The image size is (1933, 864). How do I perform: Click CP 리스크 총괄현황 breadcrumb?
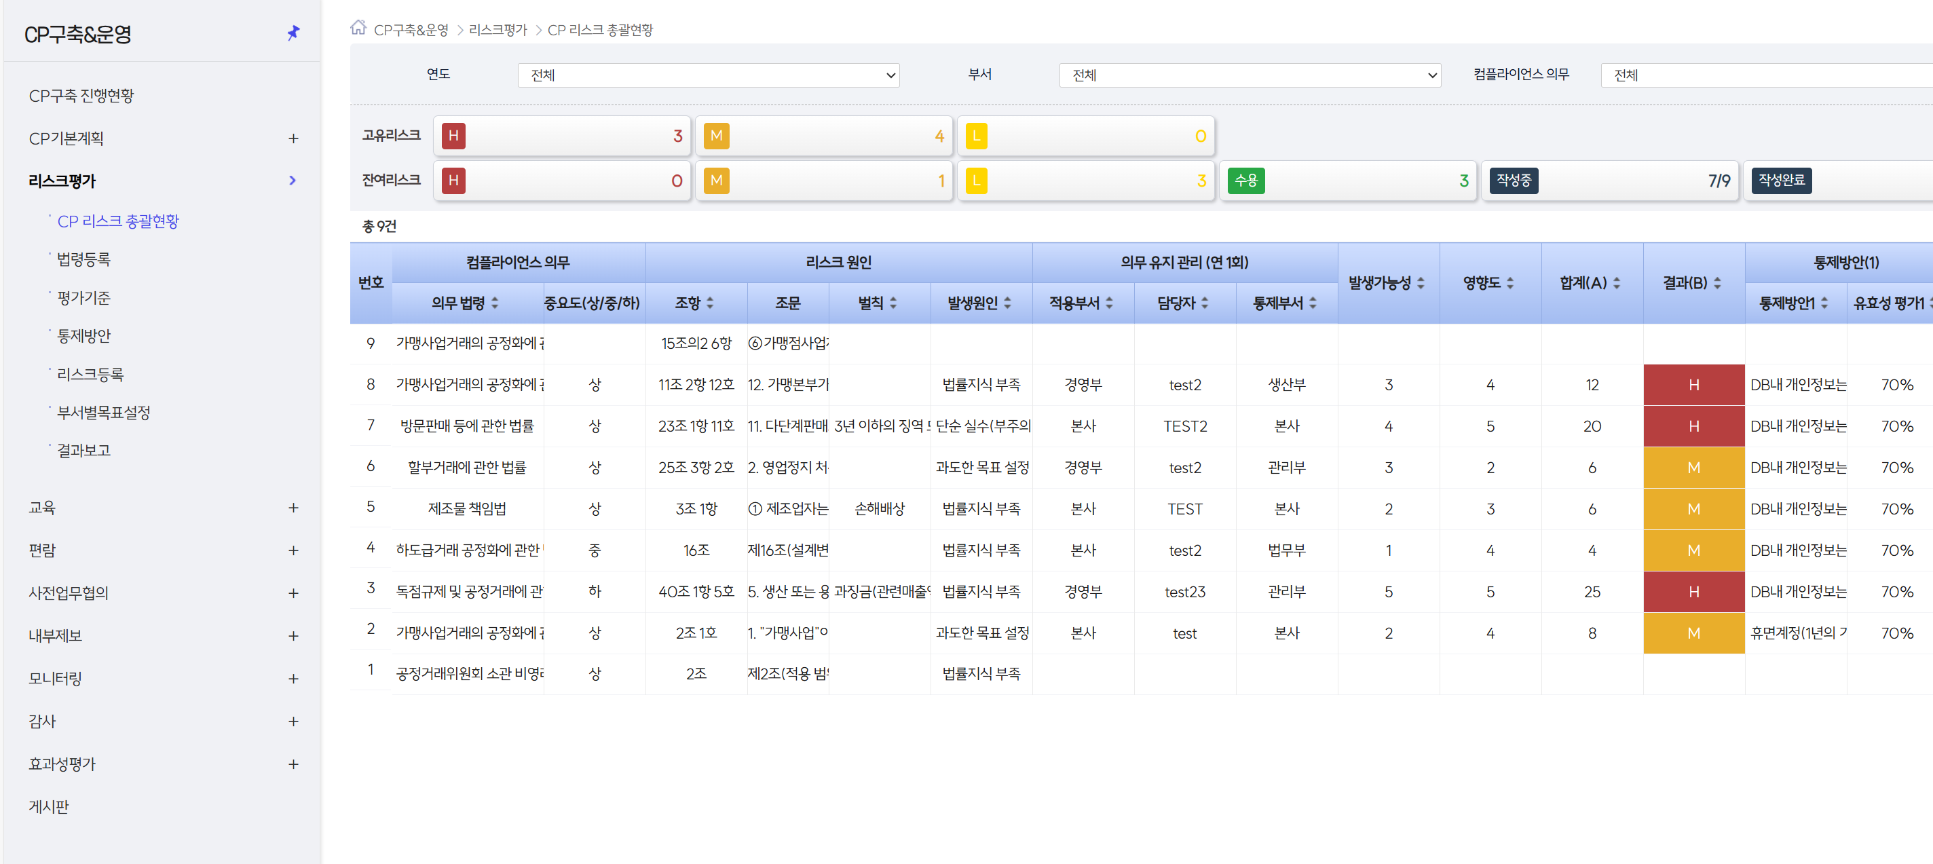[x=599, y=30]
